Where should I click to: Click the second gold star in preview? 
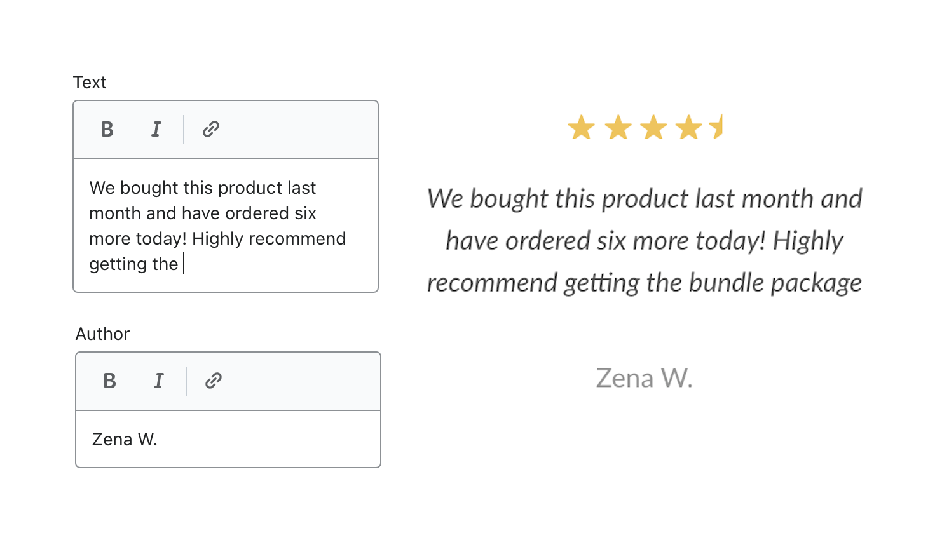click(x=618, y=127)
